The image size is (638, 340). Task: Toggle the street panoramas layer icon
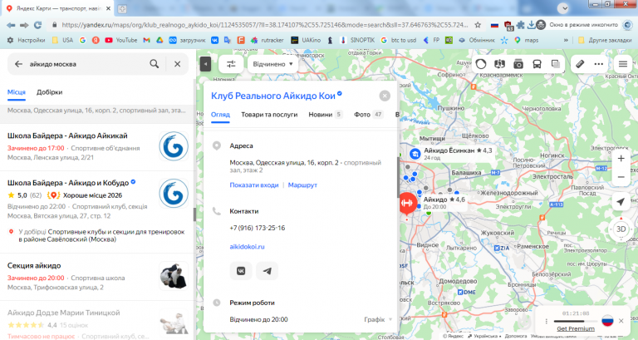pos(499,64)
